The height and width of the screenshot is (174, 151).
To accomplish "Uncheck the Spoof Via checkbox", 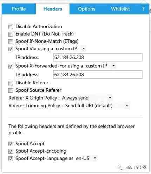I will point(11,49).
